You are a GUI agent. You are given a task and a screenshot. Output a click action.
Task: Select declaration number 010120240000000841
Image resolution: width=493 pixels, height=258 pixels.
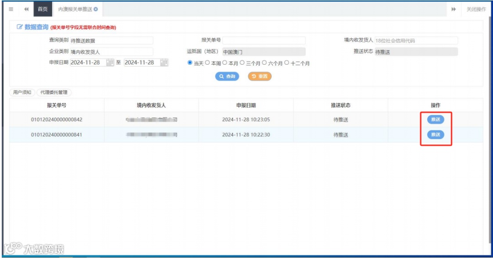point(57,134)
